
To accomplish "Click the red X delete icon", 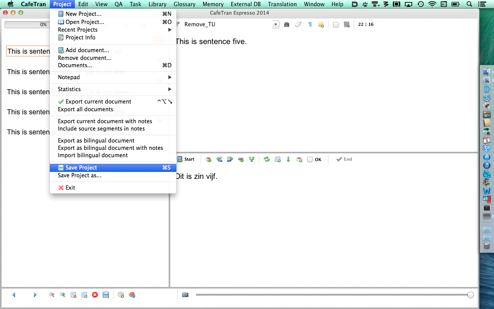I will tap(95, 295).
